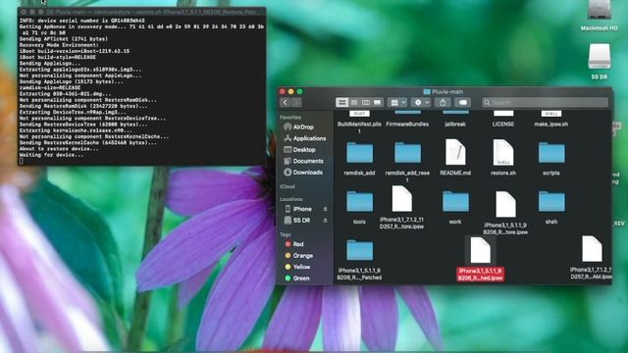Select the iPhone3,1_7.1.2 D257 ipsw file at the right edge
This screenshot has width=628, height=353.
coord(592,249)
